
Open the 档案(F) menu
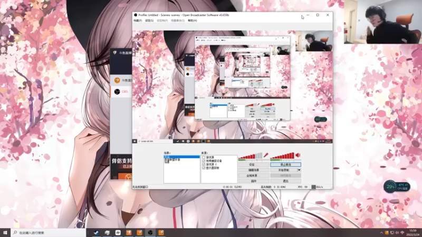[x=138, y=21]
